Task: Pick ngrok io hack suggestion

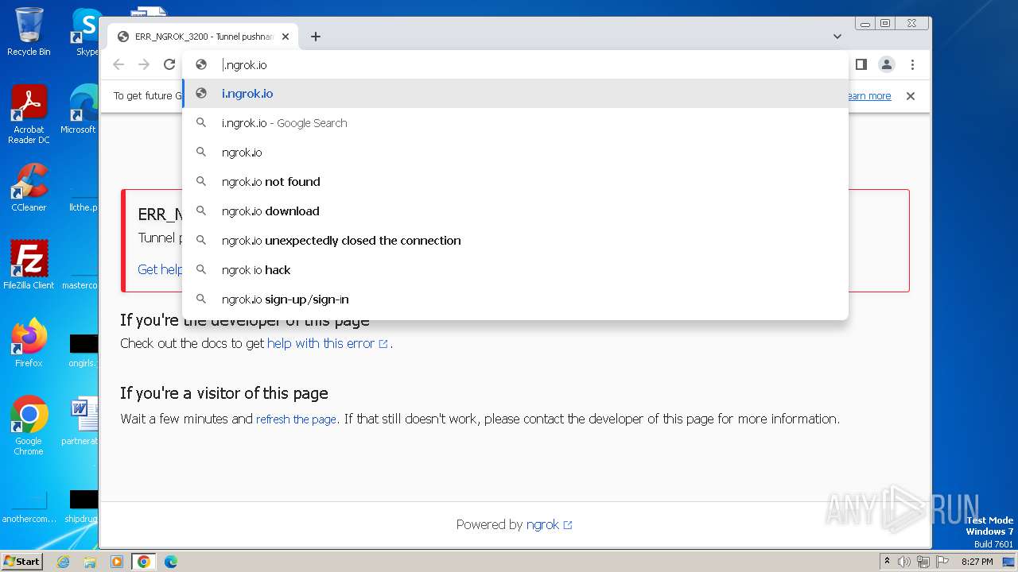Action: [x=515, y=270]
